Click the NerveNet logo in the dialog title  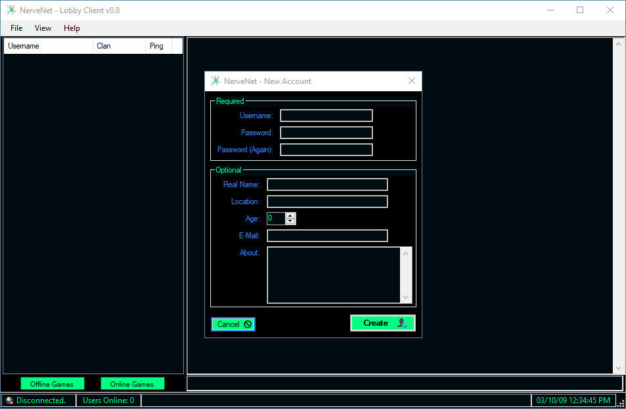(215, 81)
